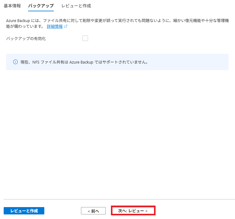Image resolution: width=235 pixels, height=219 pixels.
Task: Click the Azure Backup description paragraph
Action: 117,24
